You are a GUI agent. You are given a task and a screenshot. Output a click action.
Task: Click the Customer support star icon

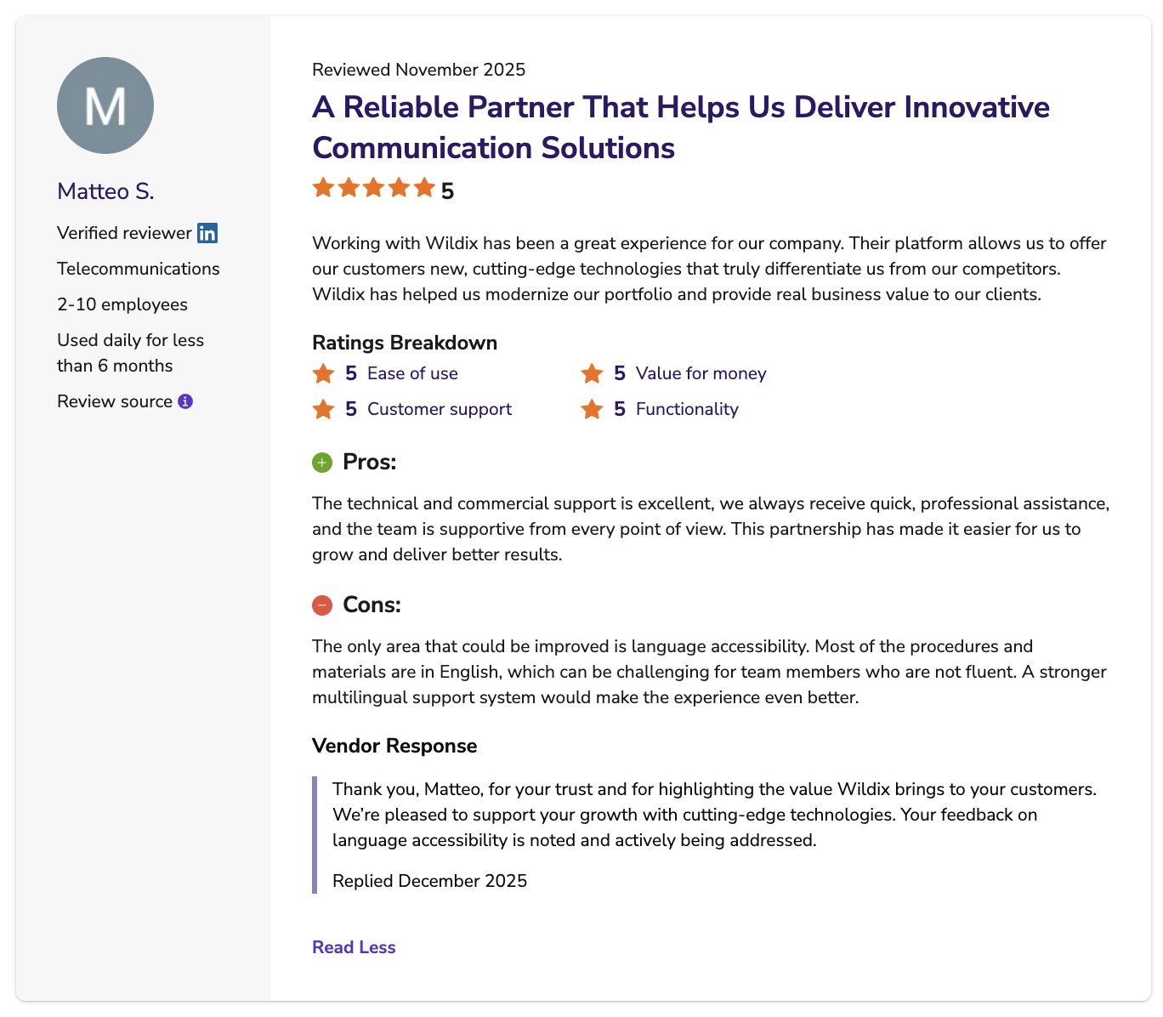click(323, 409)
